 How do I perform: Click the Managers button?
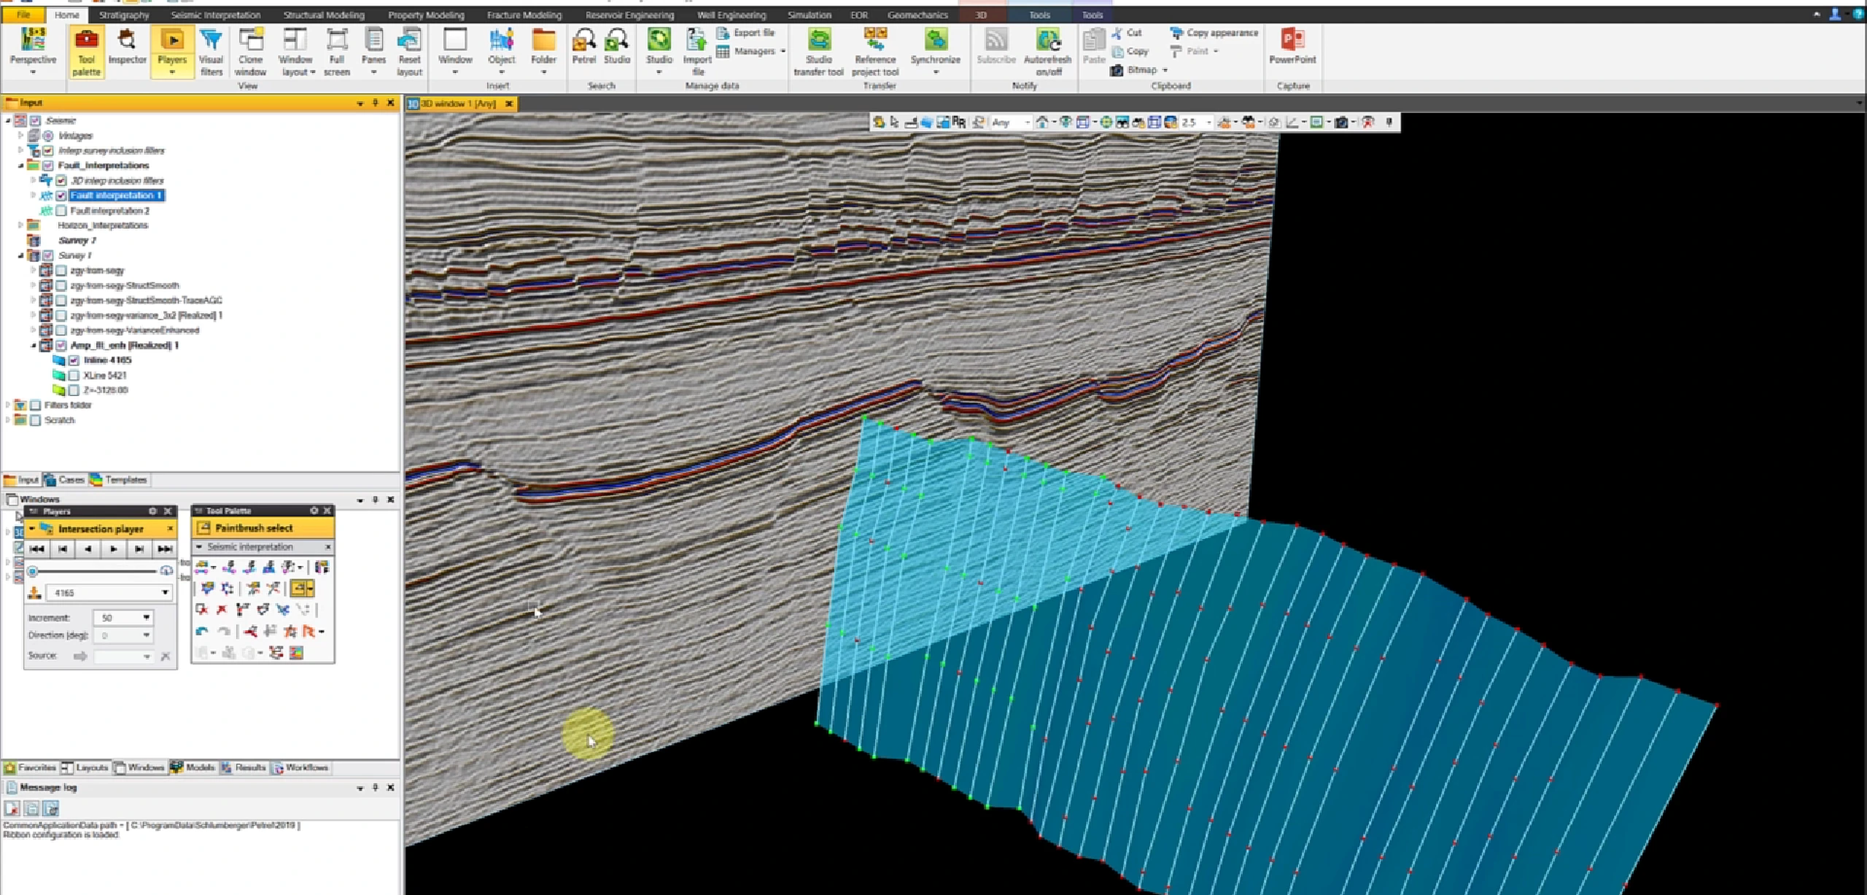(x=752, y=51)
